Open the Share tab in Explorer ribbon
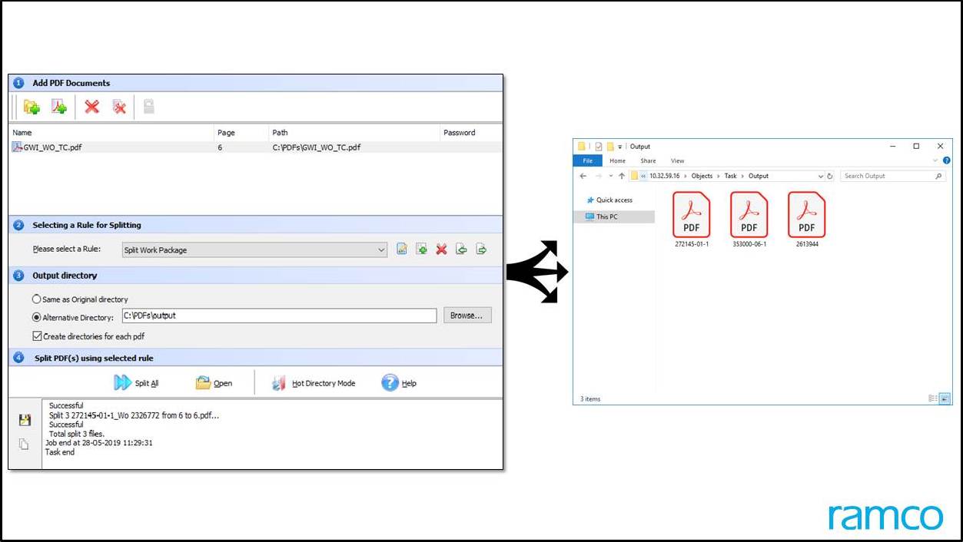 (x=647, y=160)
